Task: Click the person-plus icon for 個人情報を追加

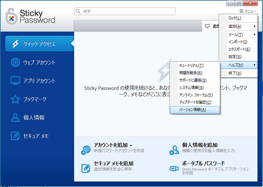Action: point(174,150)
